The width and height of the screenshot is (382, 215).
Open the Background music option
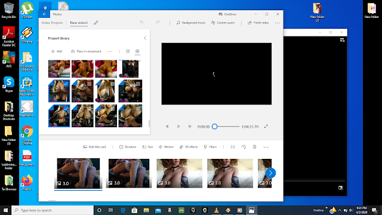[x=191, y=23]
